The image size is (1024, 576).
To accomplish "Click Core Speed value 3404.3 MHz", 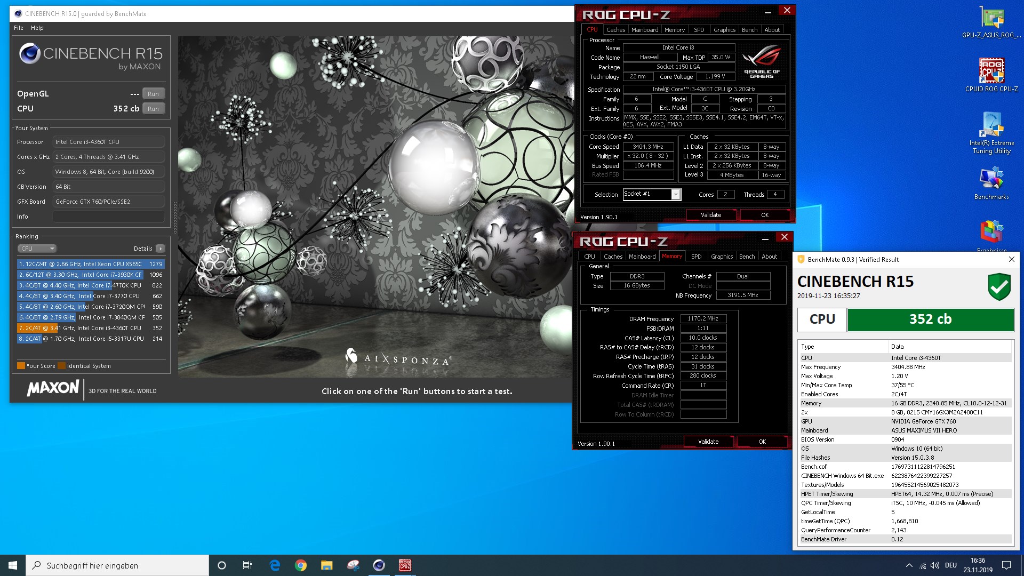I will (648, 147).
